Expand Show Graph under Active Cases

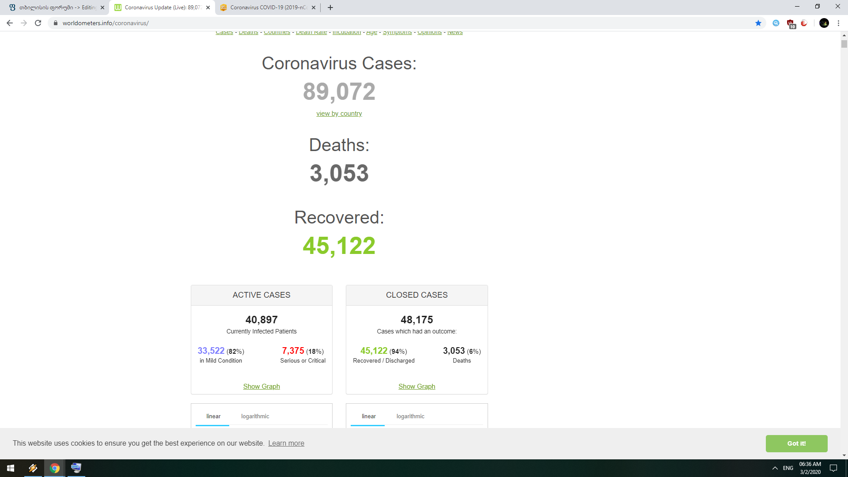261,386
